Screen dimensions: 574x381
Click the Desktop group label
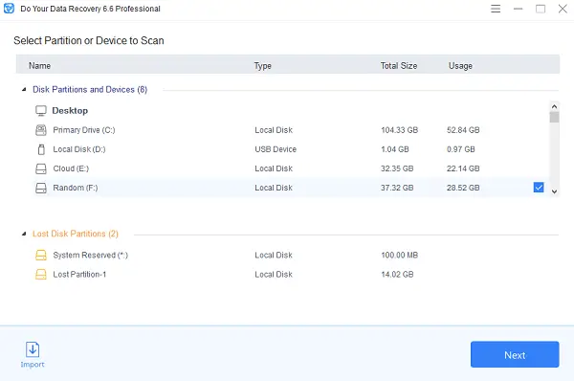[70, 111]
